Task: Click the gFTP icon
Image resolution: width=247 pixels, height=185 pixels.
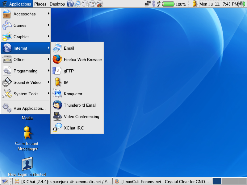Action: (57, 71)
